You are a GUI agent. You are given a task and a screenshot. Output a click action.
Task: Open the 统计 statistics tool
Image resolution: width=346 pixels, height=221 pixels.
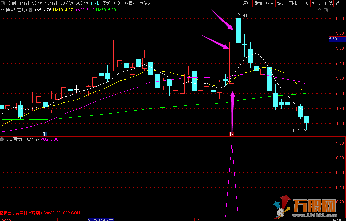281,3
